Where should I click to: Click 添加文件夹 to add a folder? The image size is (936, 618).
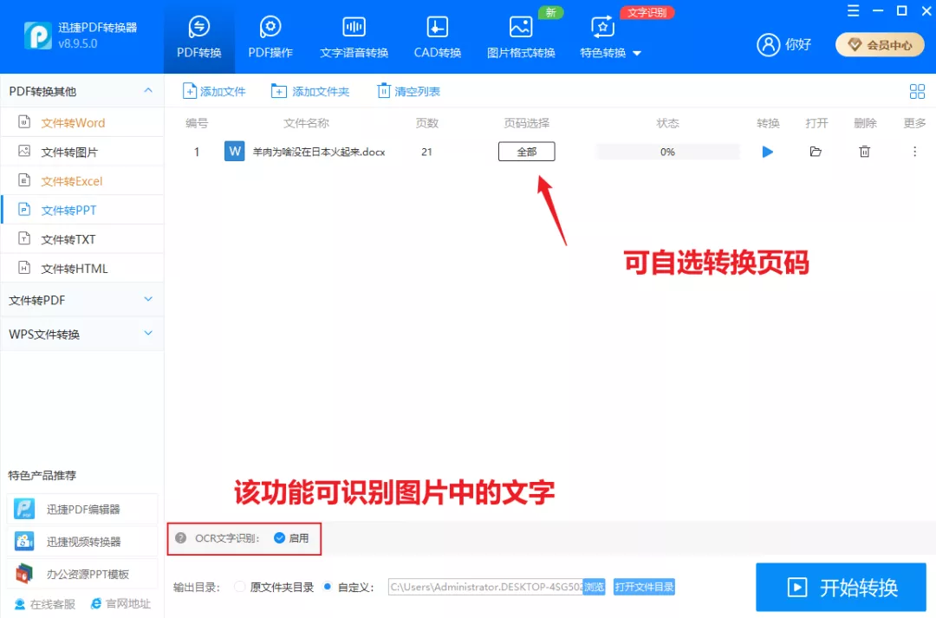point(309,91)
